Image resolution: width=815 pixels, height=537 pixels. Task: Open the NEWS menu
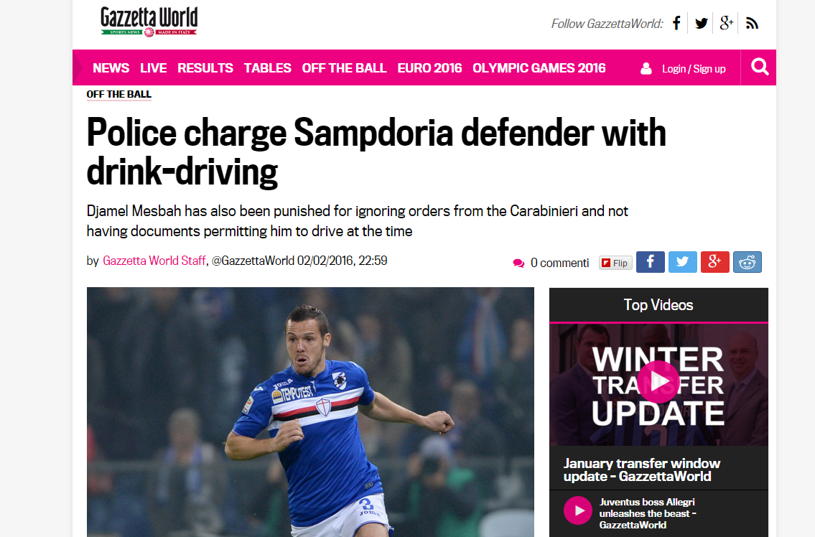111,68
